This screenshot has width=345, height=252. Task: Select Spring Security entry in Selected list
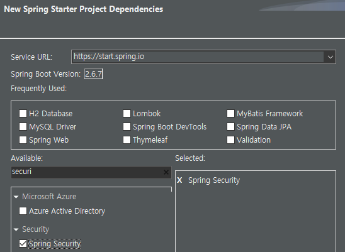(x=214, y=180)
